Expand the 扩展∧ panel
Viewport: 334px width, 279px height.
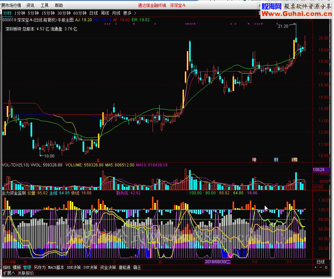(9, 273)
